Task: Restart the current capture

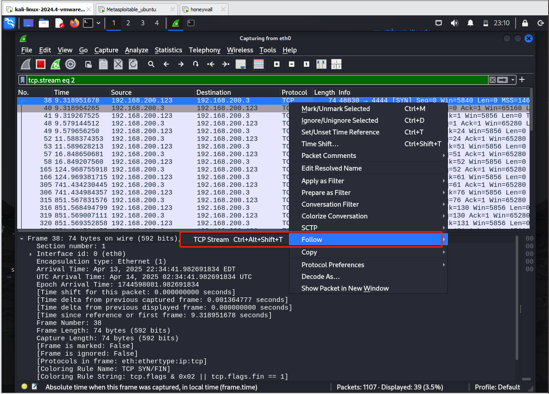Action: pos(56,64)
